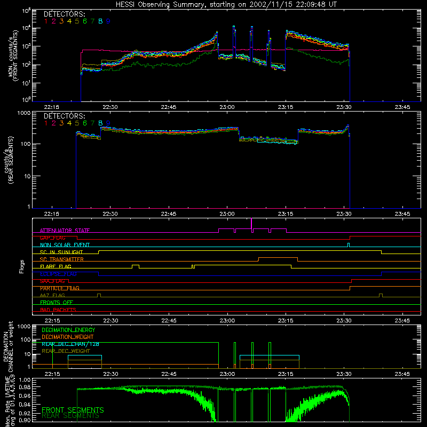Click the 22:15 tick under front segments plot
Screen dimensions: 427x427
point(52,107)
